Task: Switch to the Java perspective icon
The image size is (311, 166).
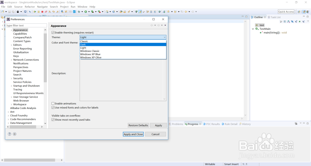Action: click(308, 12)
